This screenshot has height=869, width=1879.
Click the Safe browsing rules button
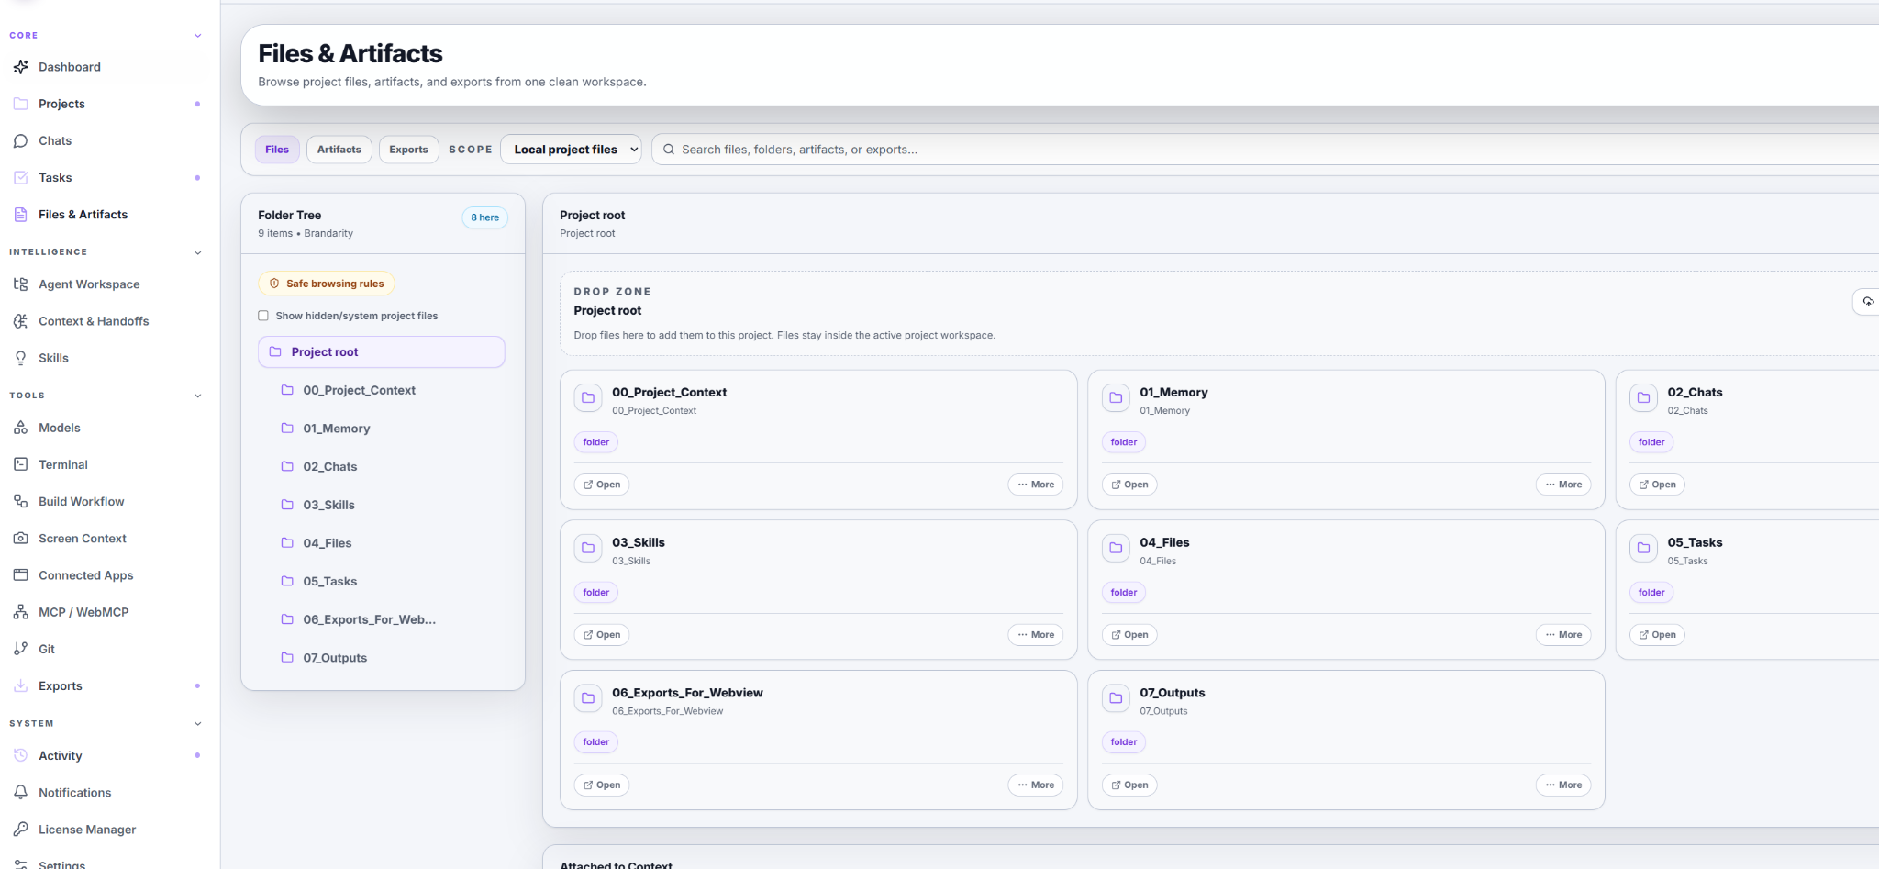click(x=327, y=284)
